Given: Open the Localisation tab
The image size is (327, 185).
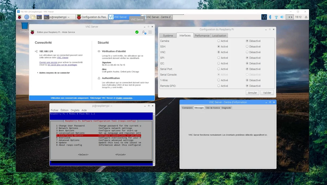Looking at the screenshot, I should 219,36.
